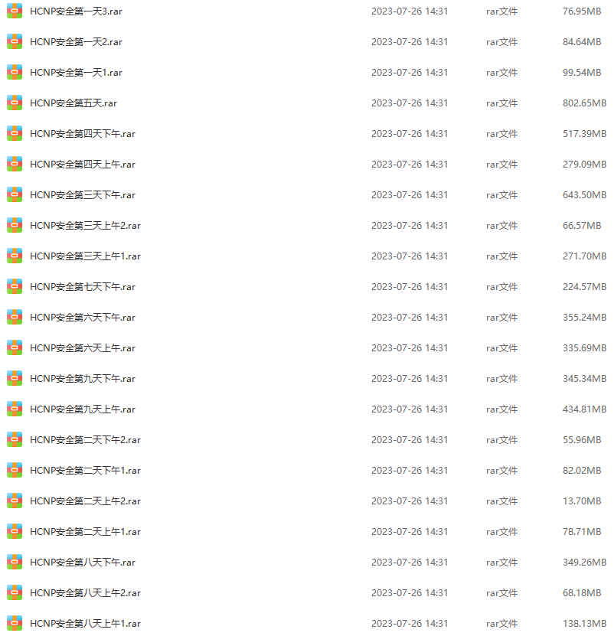Click the archive icon beside HCNP安全第二天上午2.rar
The height and width of the screenshot is (636, 614).
tap(15, 501)
